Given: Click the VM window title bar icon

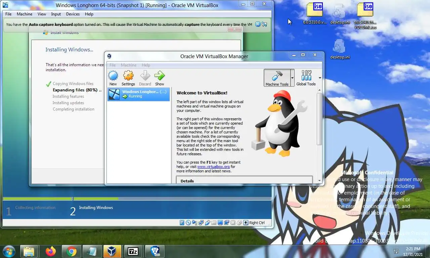Looking at the screenshot, I should pos(5,5).
